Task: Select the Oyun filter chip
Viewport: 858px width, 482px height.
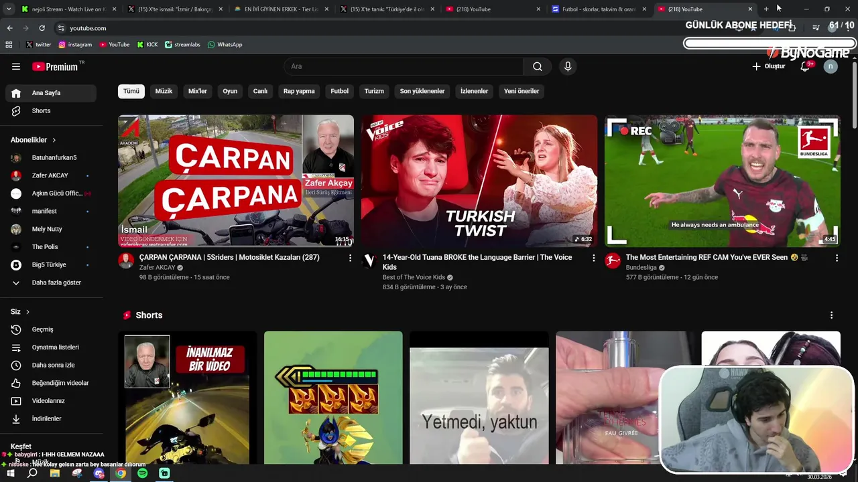Action: 230,91
